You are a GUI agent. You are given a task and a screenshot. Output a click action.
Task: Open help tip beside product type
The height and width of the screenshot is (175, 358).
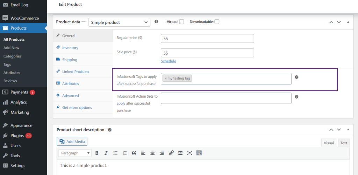[156, 22]
